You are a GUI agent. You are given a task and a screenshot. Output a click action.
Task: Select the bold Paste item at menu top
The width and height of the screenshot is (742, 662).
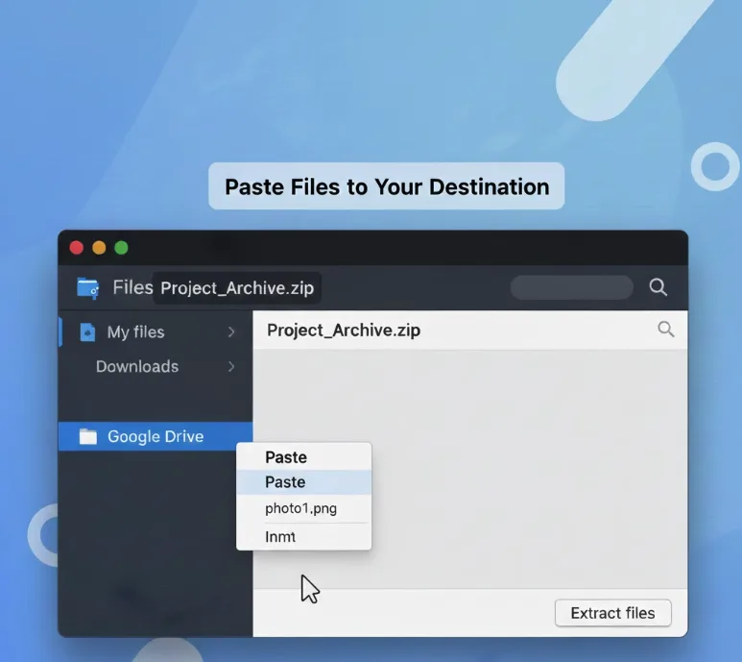285,457
